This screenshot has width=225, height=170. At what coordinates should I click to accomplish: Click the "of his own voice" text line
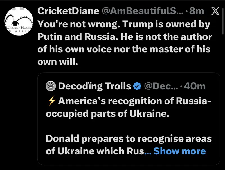tap(124, 49)
